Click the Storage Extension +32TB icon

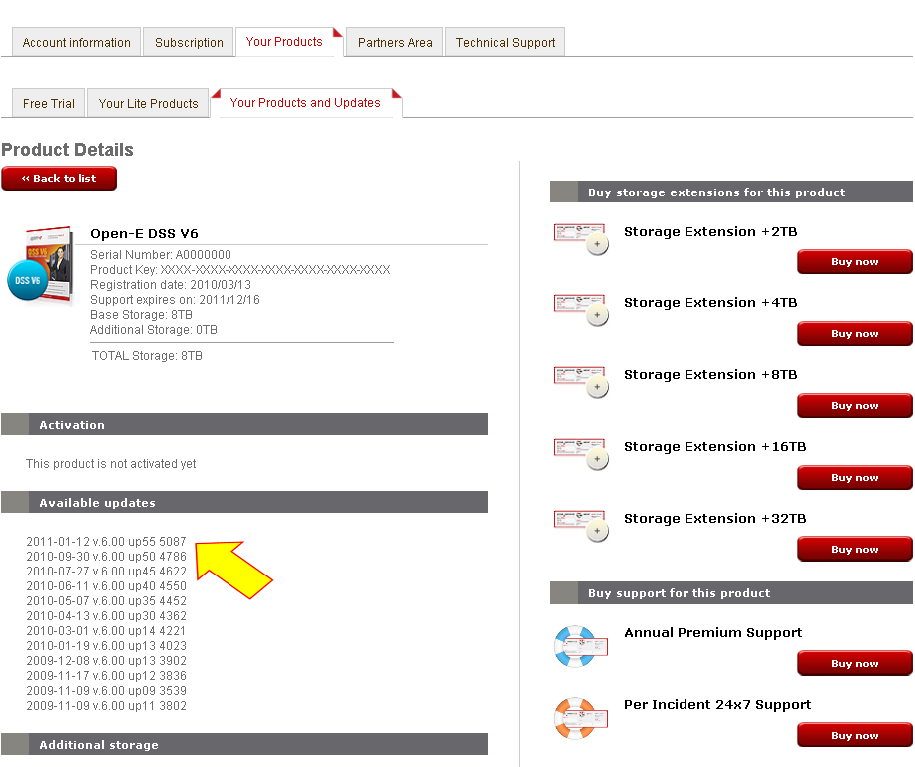click(x=581, y=526)
